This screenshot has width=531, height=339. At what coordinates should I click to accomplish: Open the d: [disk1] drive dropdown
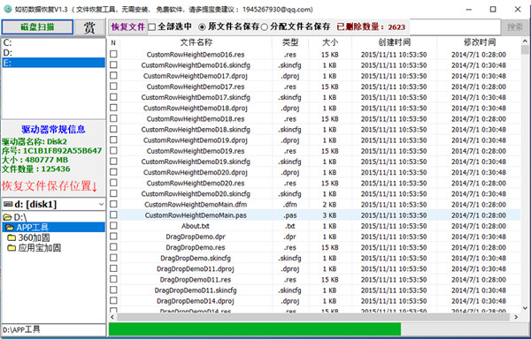(53, 204)
